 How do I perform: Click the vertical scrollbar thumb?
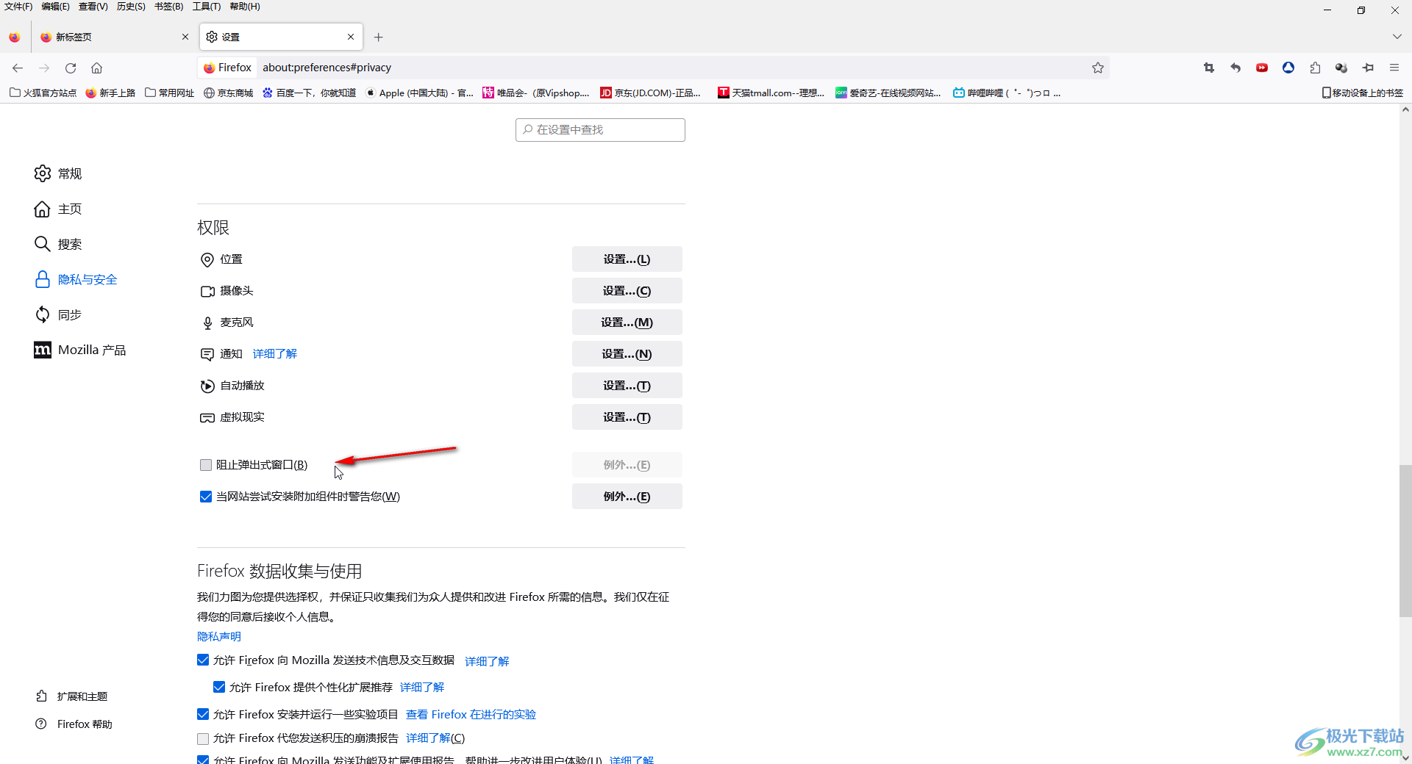(x=1405, y=540)
